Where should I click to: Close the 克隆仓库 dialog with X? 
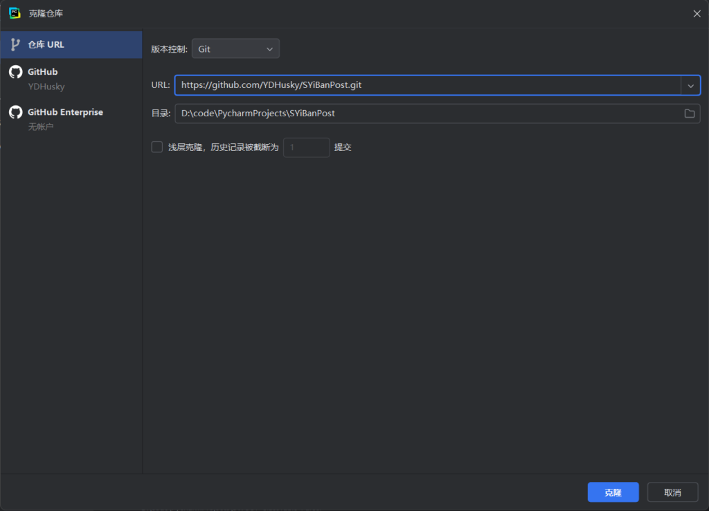(696, 14)
